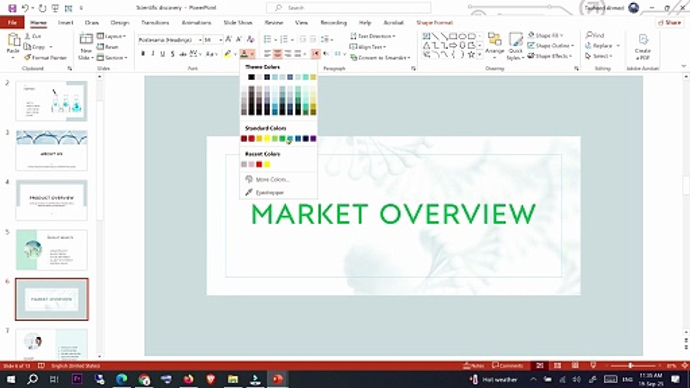Increase the font size
Screen dimensions: 690x388
[229, 39]
